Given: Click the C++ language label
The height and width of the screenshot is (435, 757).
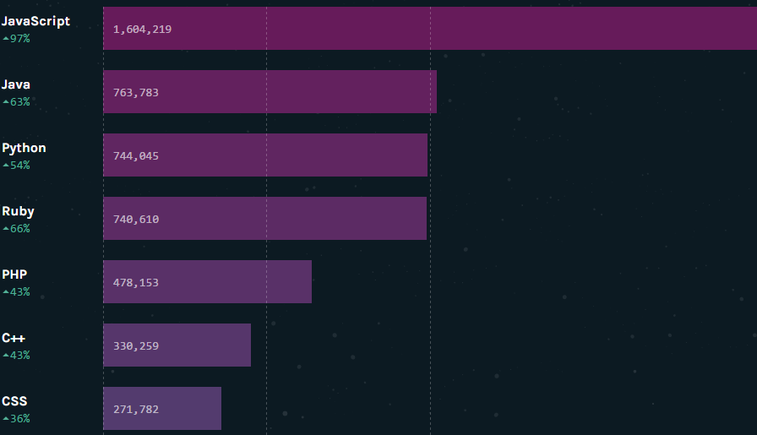Looking at the screenshot, I should (14, 338).
